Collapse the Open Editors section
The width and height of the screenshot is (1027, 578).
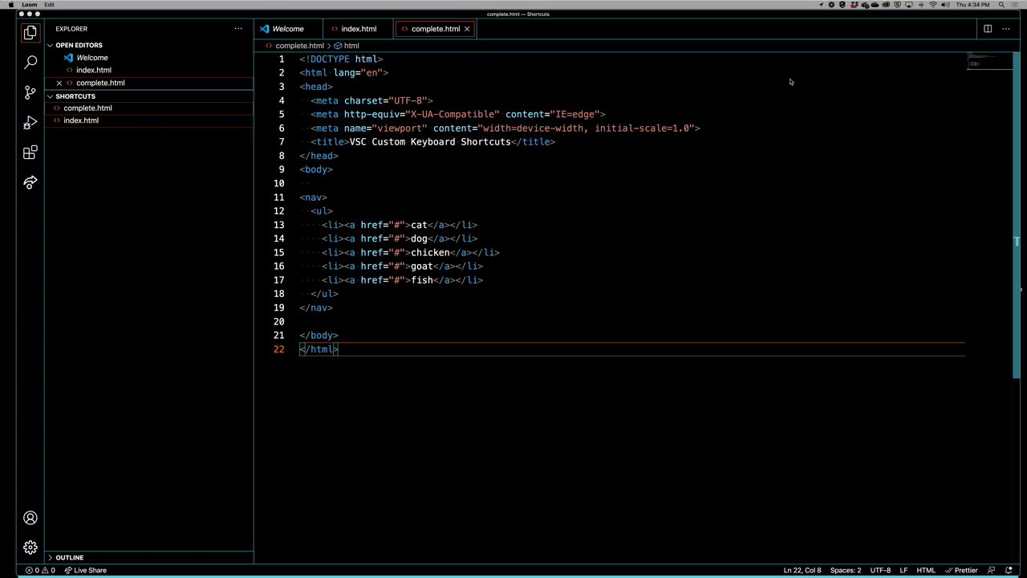pyautogui.click(x=78, y=45)
